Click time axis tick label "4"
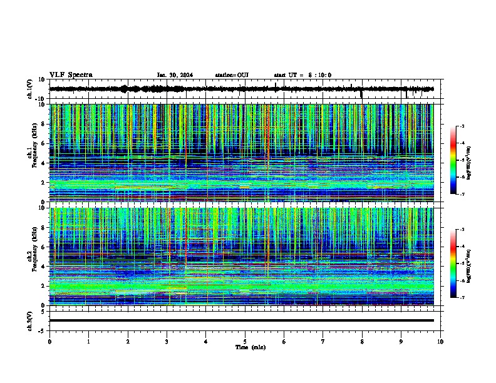This screenshot has height=383, width=496. pyautogui.click(x=206, y=342)
